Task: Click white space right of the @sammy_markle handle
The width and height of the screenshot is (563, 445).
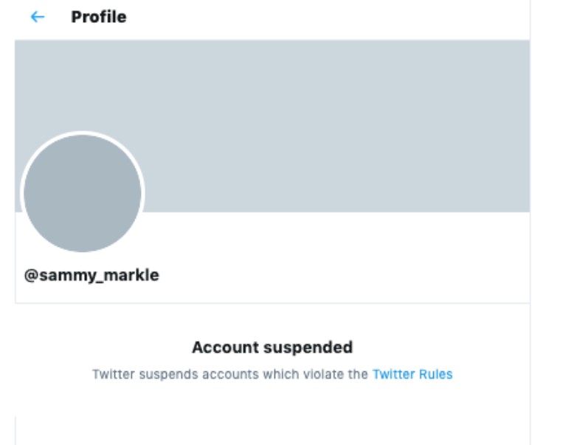Action: pos(332,276)
